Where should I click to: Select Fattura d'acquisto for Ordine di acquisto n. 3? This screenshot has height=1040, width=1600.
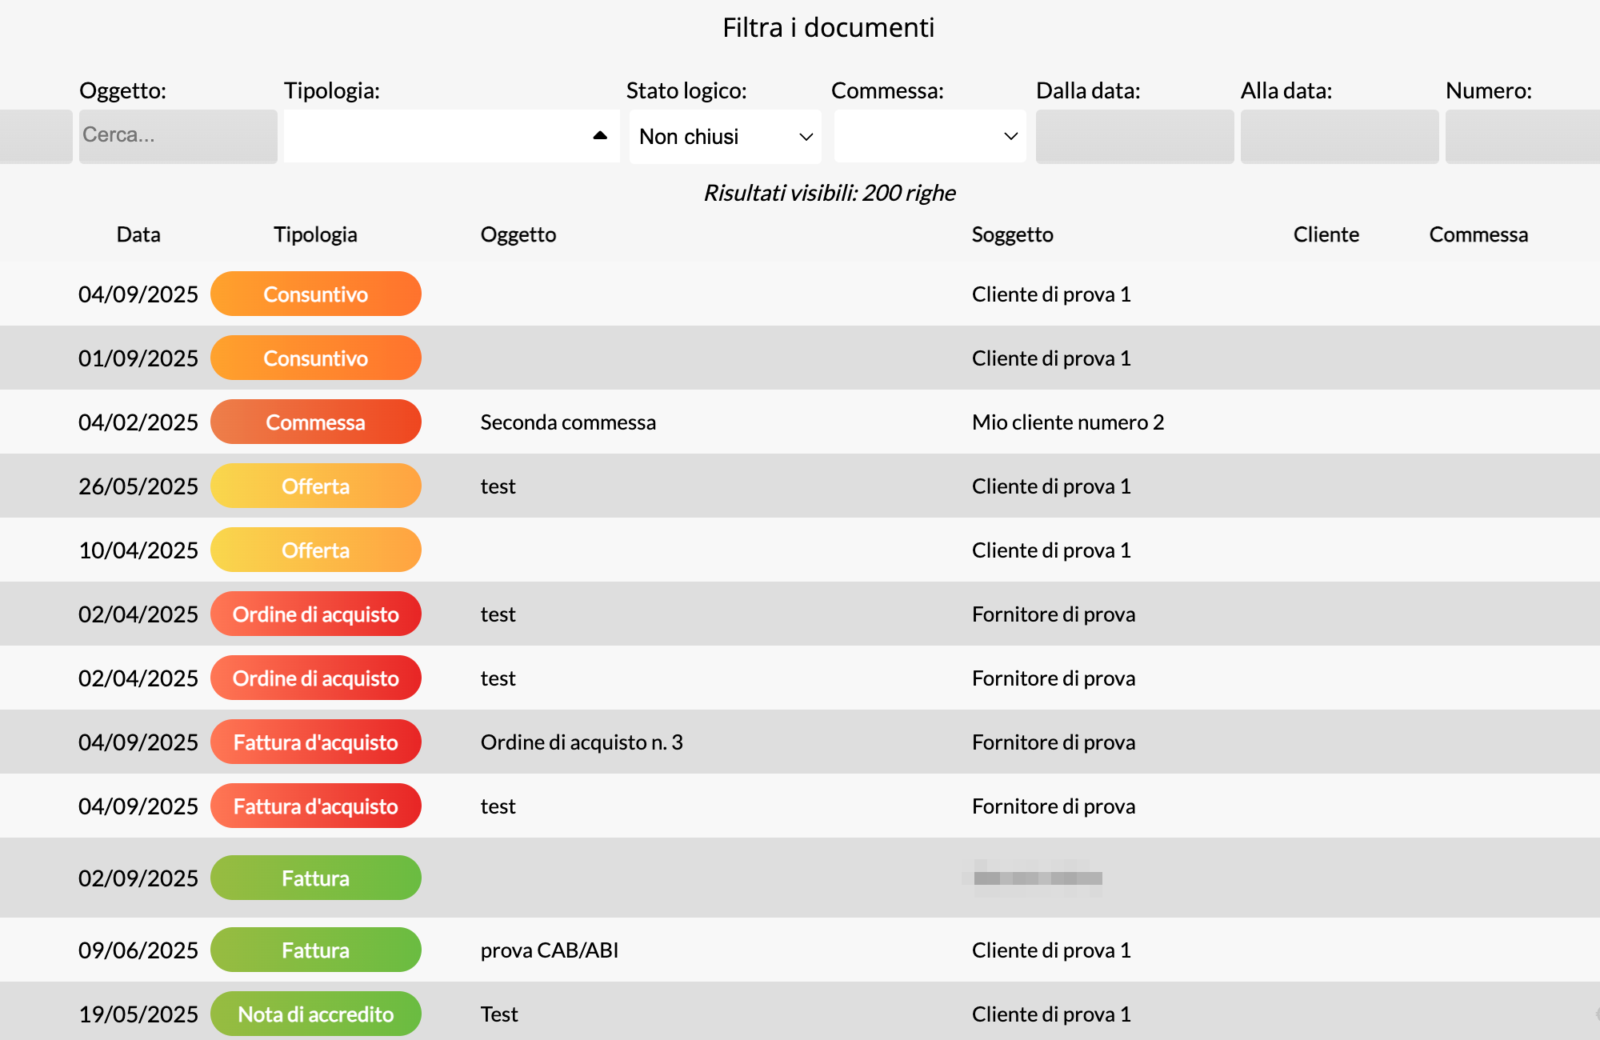[315, 742]
